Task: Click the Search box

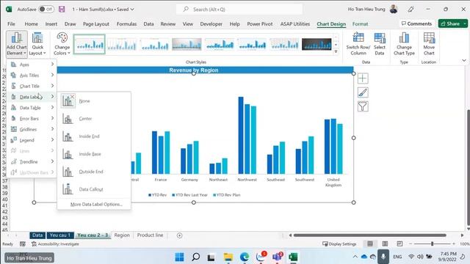Action: 239,10
